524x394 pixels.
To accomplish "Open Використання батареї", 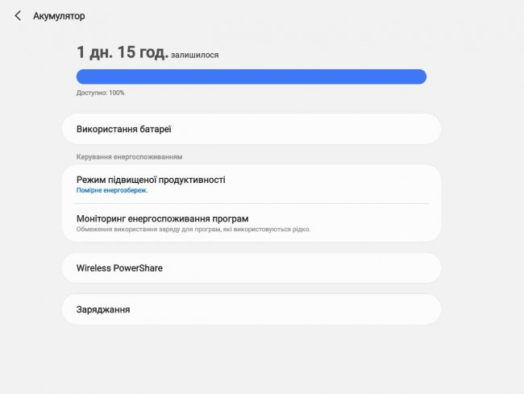I will (252, 129).
